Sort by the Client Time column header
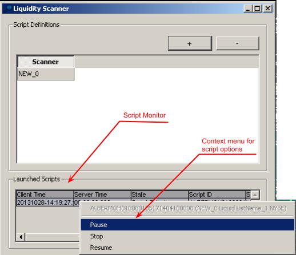Image resolution: width=296 pixels, height=255 pixels. click(45, 195)
